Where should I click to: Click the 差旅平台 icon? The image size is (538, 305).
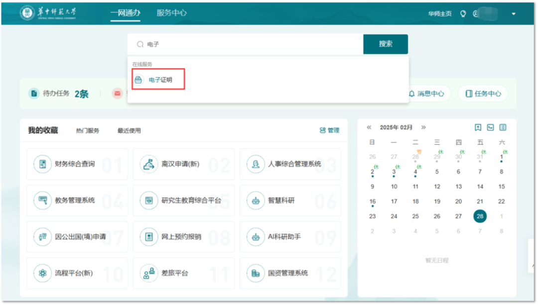click(149, 273)
